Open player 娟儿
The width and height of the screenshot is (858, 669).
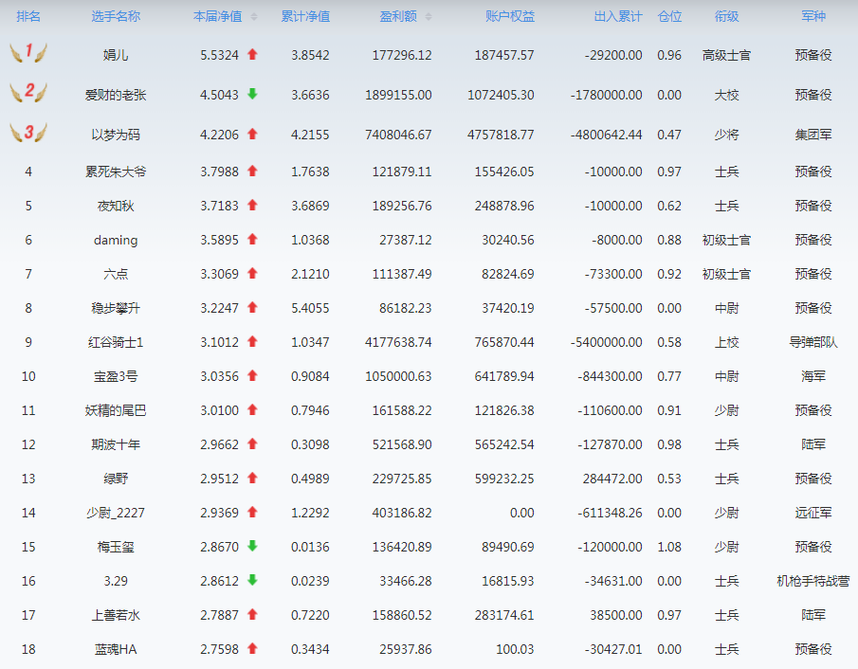(116, 55)
